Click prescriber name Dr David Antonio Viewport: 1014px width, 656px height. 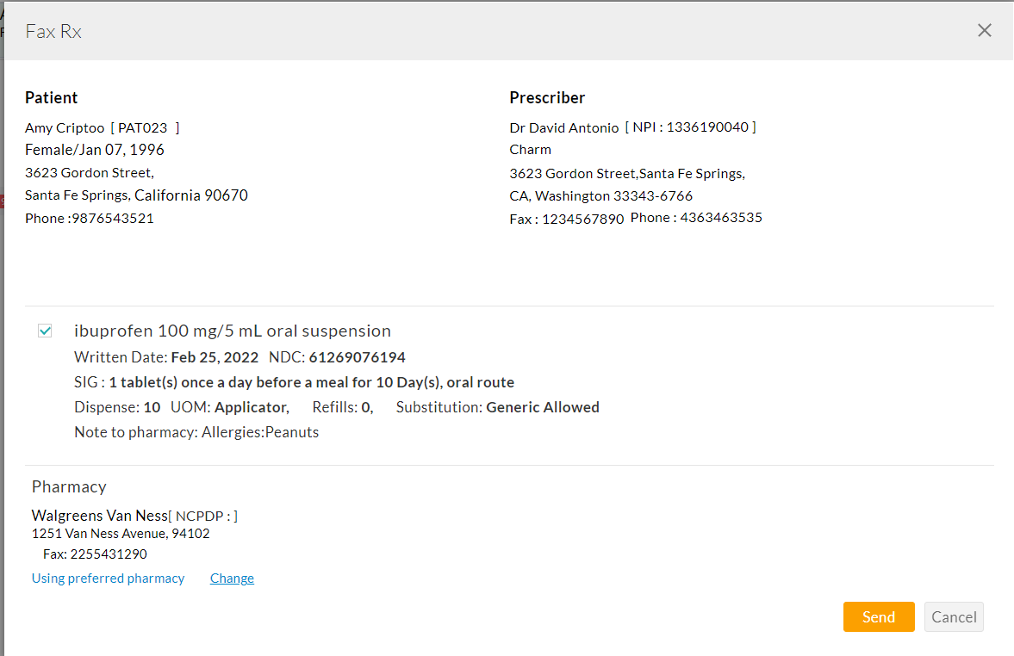pos(564,127)
